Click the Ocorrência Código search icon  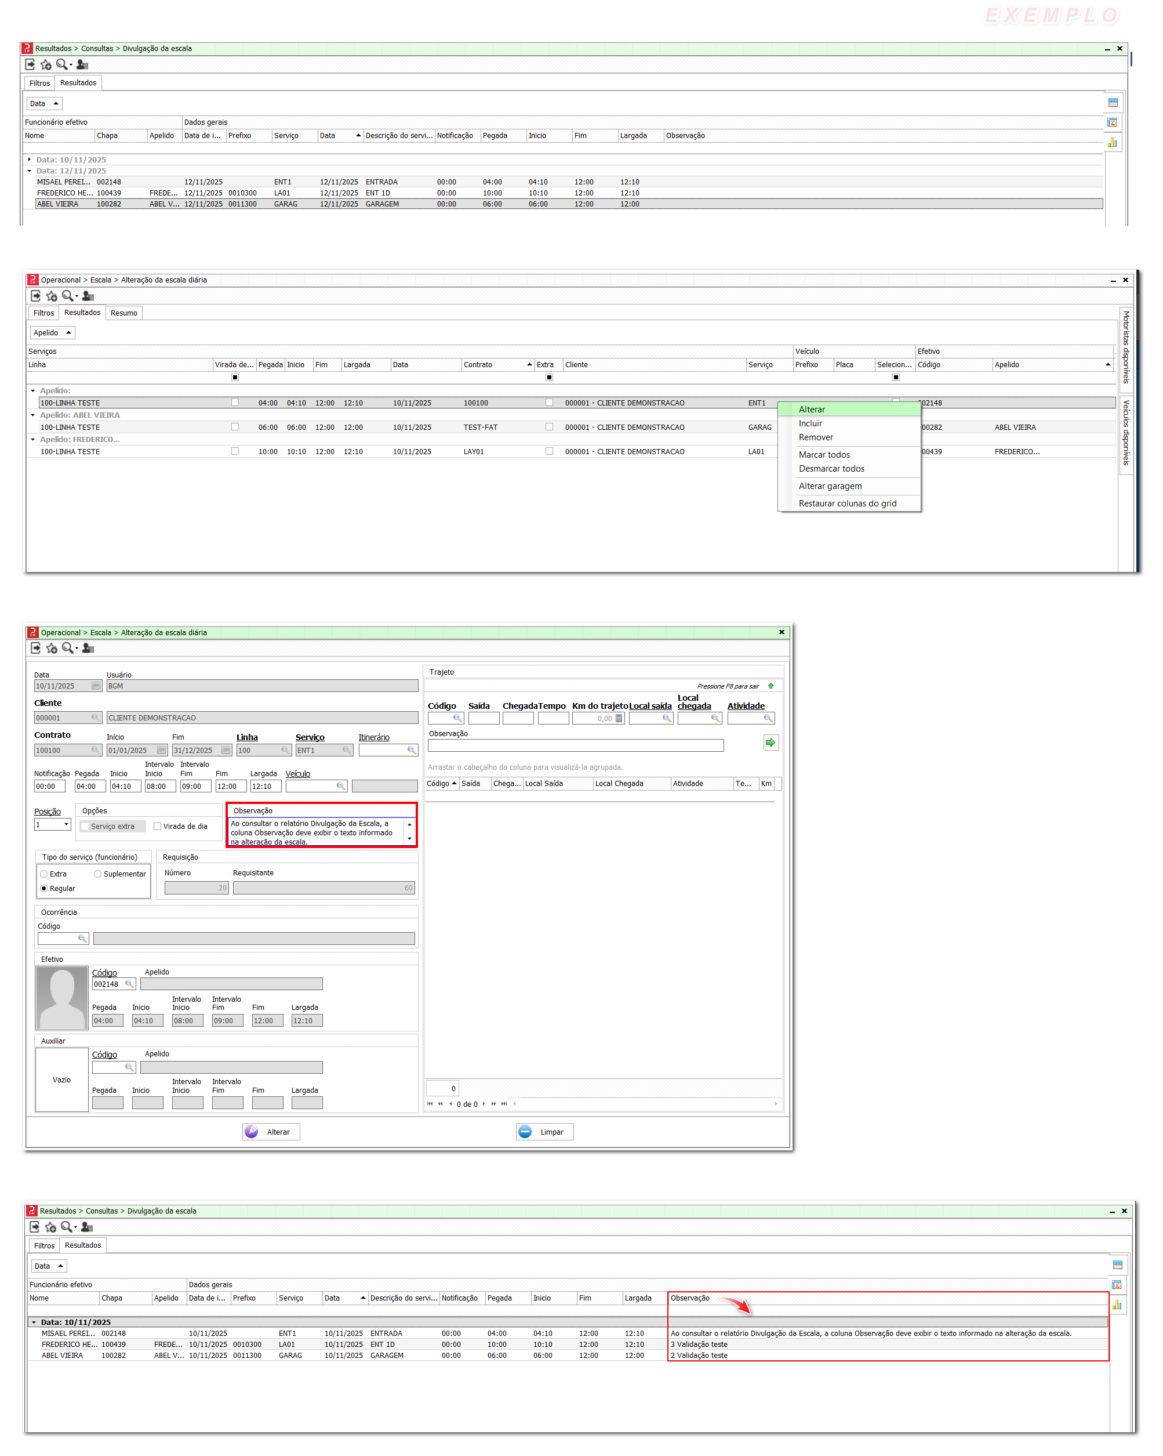[x=82, y=939]
